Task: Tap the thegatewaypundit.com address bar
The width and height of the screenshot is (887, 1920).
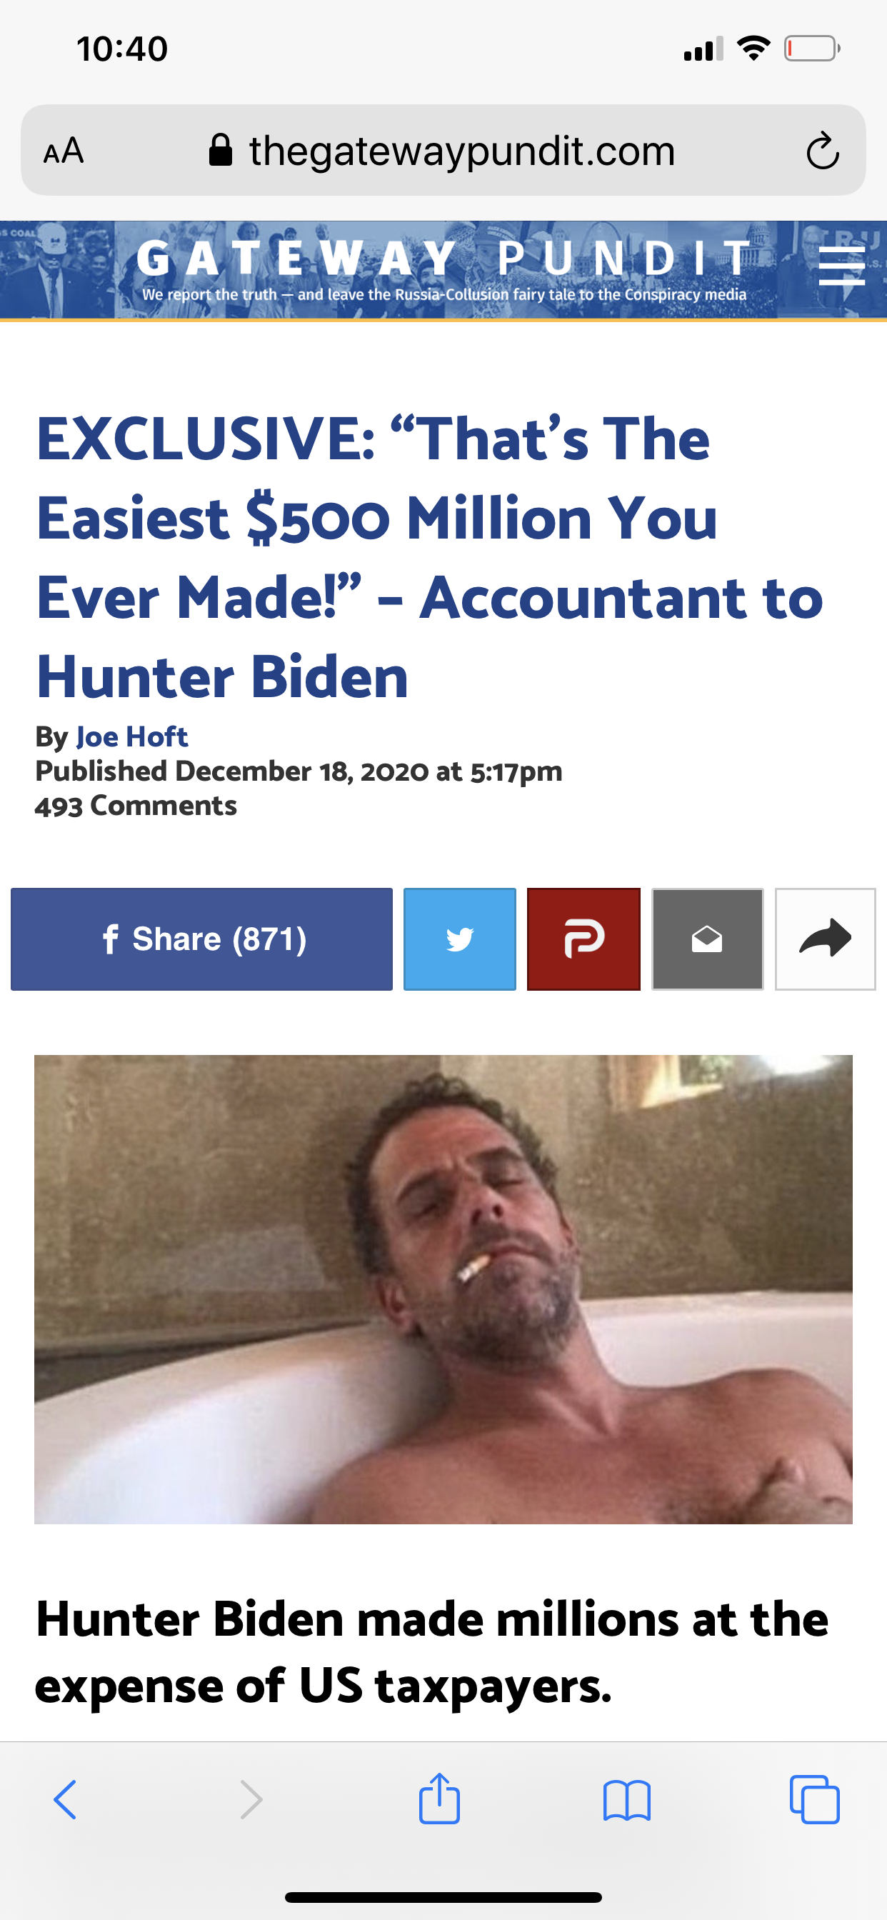Action: tap(443, 151)
